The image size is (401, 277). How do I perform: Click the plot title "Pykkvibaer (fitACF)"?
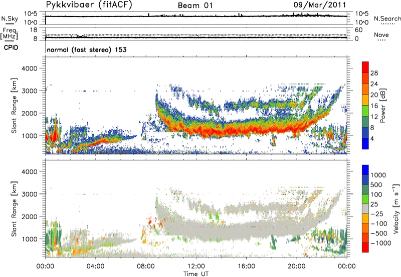pos(89,4)
